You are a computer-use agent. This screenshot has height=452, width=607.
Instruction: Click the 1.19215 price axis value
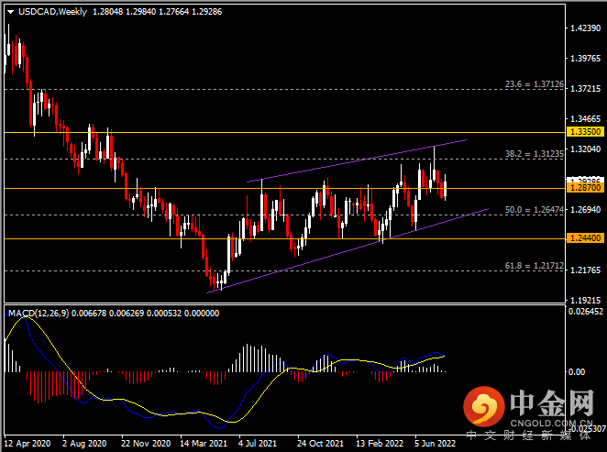point(585,300)
